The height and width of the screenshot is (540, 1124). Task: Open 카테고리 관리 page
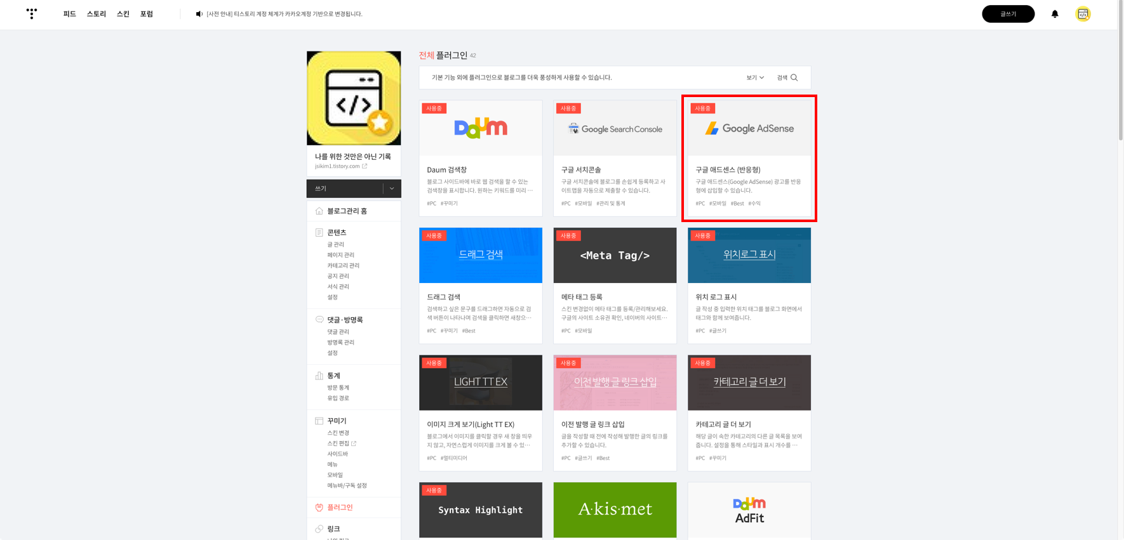pyautogui.click(x=343, y=265)
